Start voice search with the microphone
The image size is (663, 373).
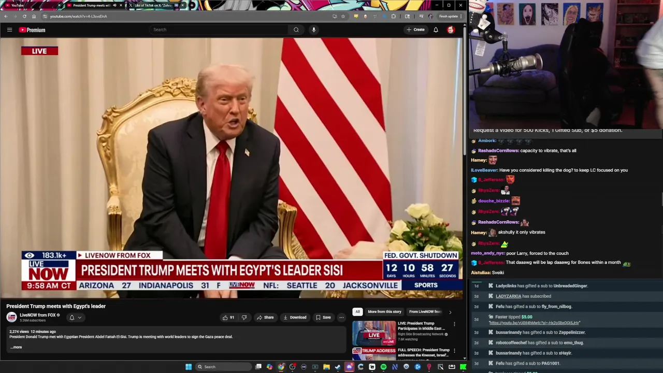coord(313,30)
